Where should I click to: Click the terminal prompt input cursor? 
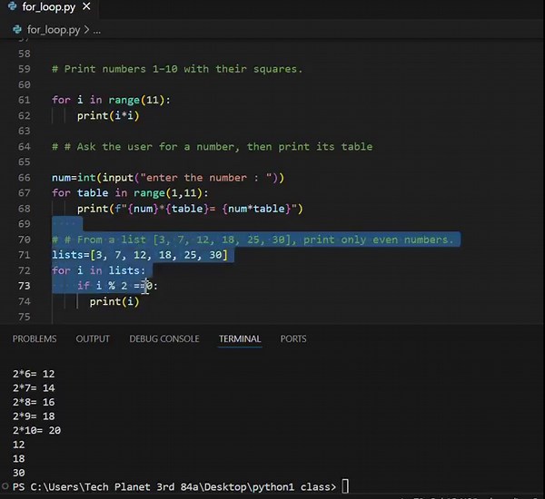coord(345,486)
